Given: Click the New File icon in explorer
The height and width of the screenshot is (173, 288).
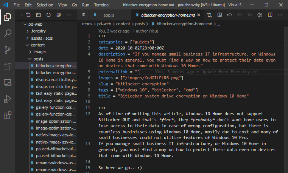Looking at the screenshot, I should [x=28, y=15].
